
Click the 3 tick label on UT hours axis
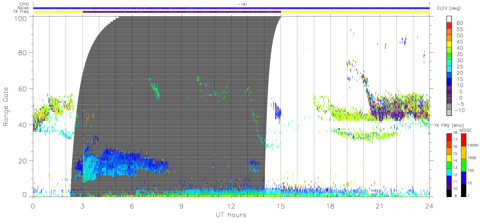coord(82,206)
